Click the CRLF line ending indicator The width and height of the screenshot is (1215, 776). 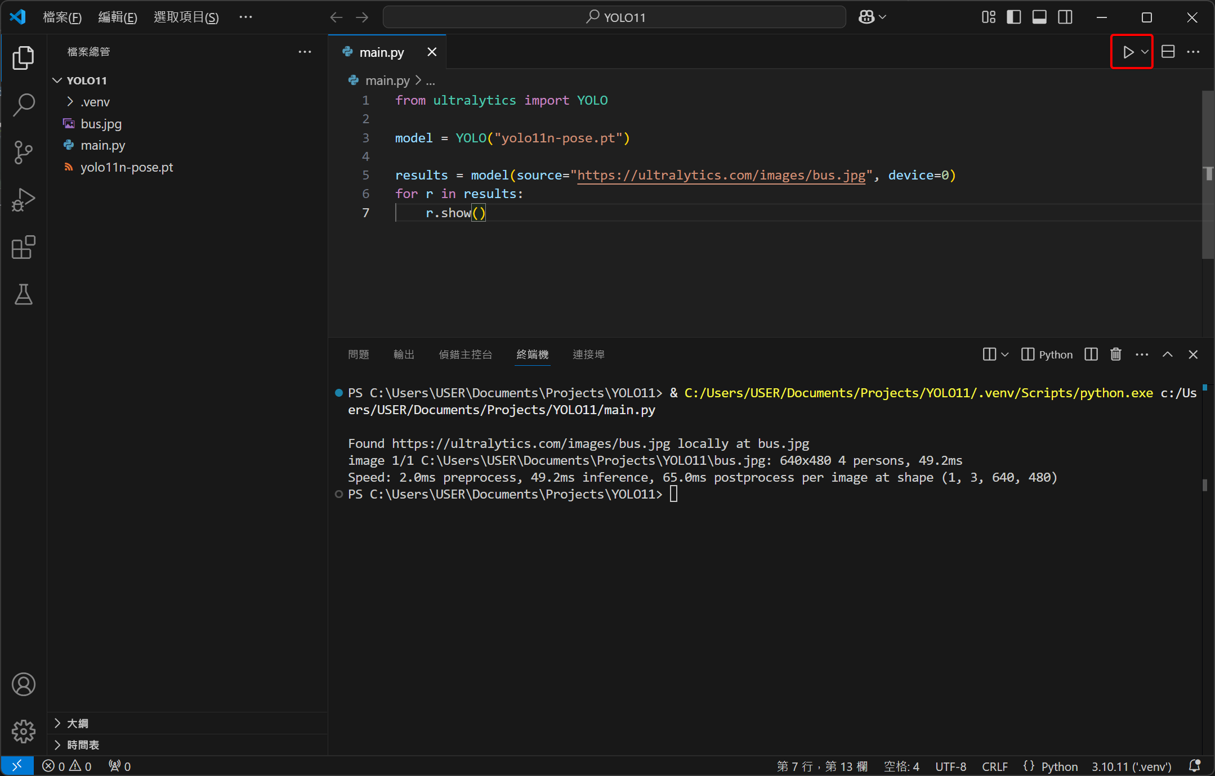tap(994, 766)
